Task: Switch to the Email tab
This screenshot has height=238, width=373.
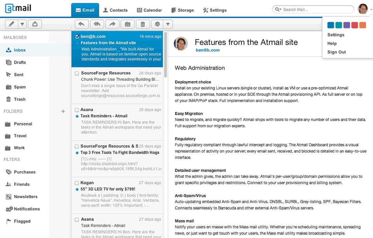Action: pyautogui.click(x=85, y=10)
